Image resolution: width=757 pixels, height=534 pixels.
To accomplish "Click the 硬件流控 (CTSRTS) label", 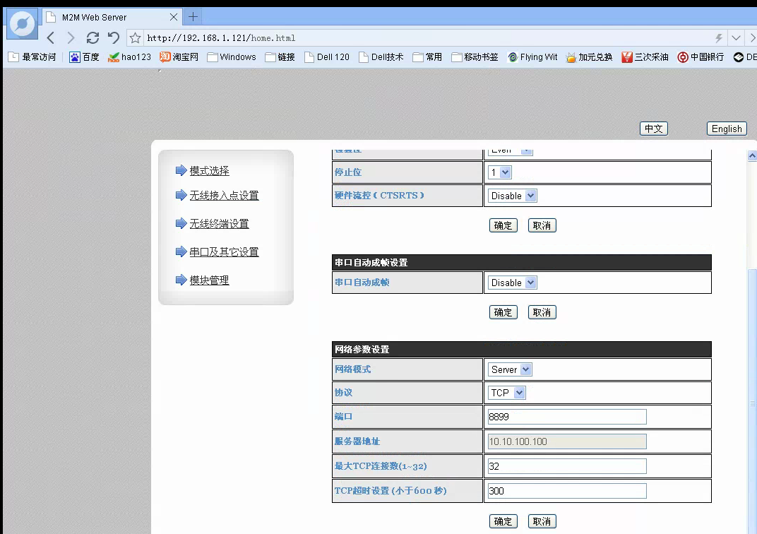I will point(379,195).
